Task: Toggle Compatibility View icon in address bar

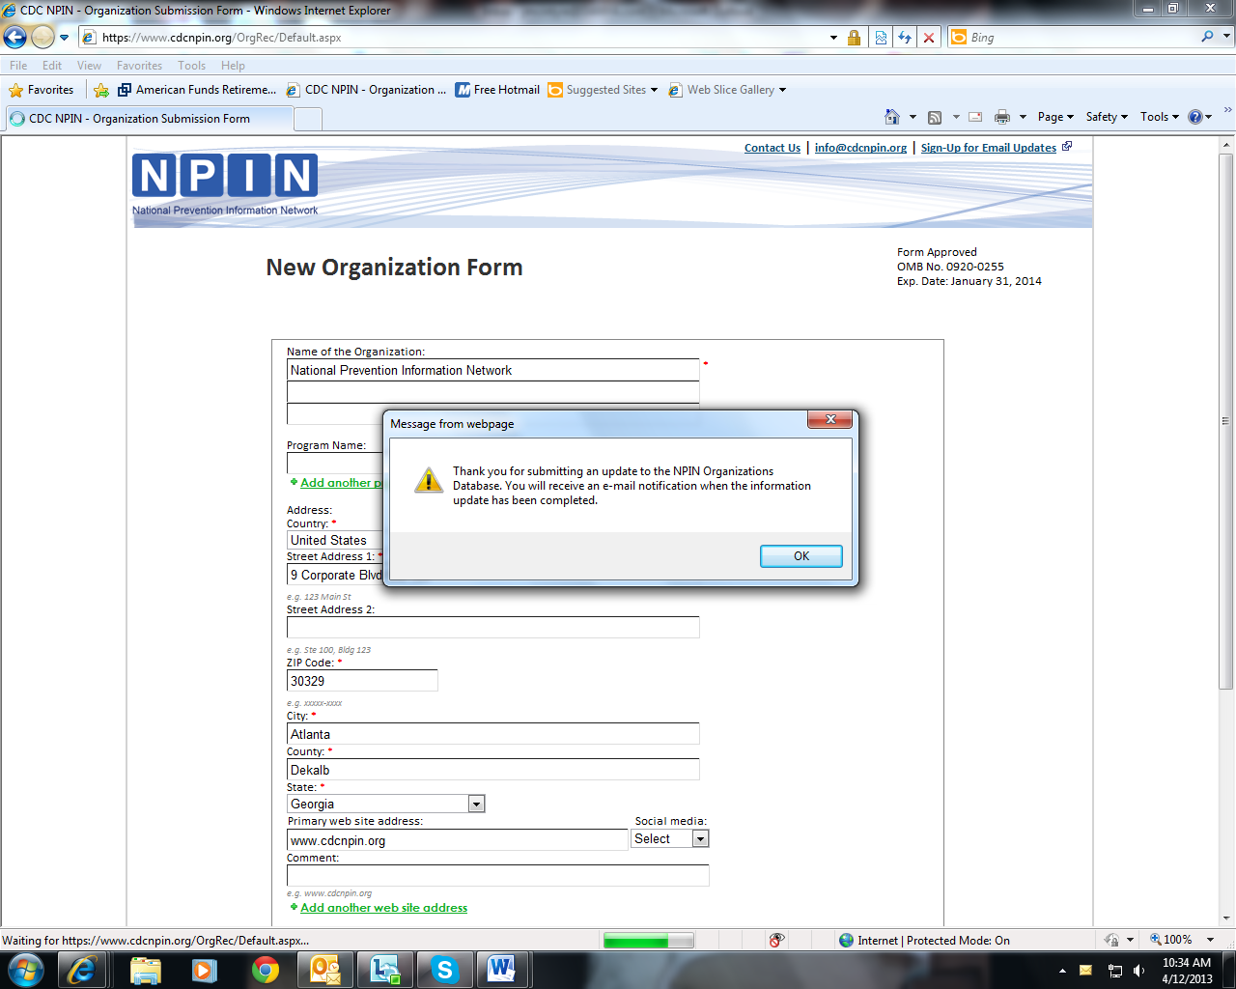Action: 881,38
